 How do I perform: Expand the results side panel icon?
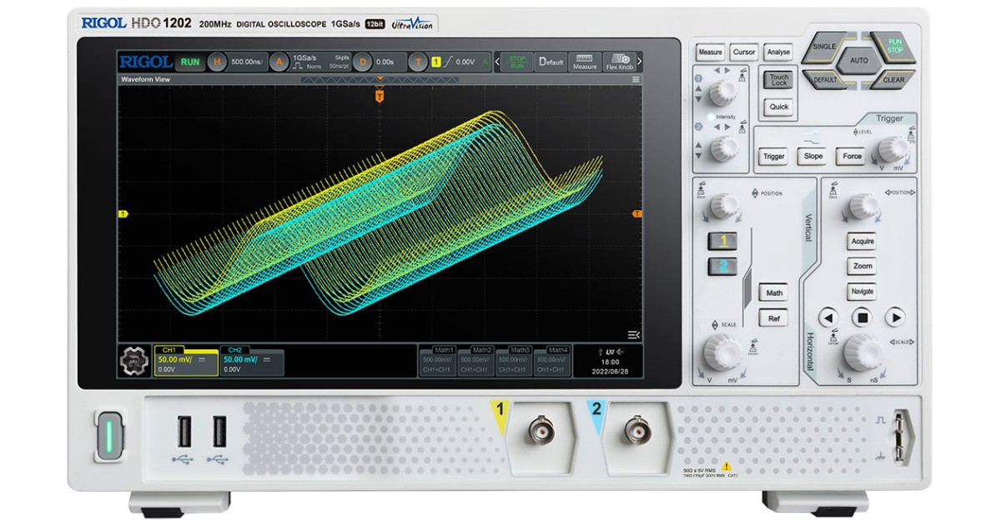(x=634, y=335)
